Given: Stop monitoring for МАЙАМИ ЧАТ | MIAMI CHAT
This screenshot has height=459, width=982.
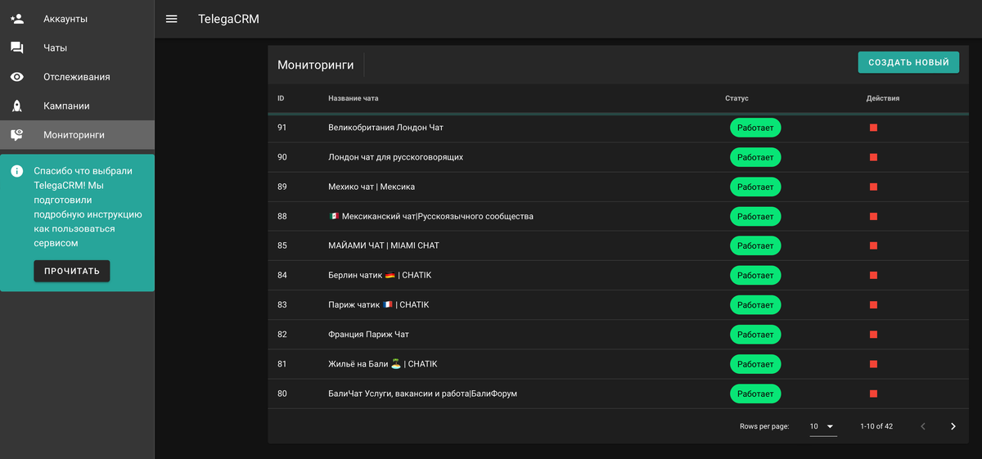Looking at the screenshot, I should (873, 245).
